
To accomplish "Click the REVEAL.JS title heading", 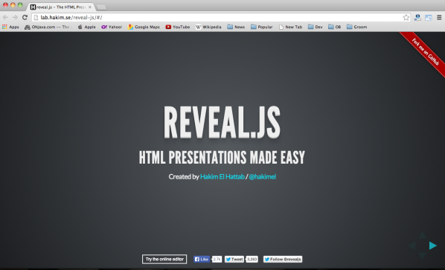I will (222, 123).
